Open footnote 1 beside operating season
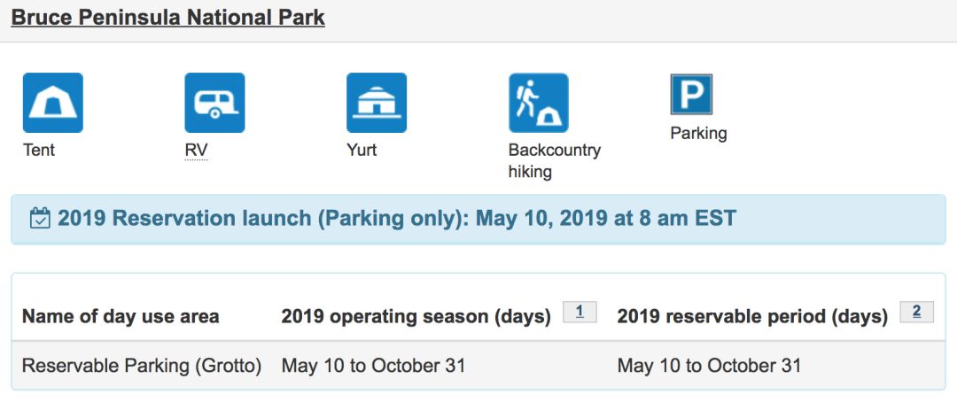957x410 pixels. [580, 312]
